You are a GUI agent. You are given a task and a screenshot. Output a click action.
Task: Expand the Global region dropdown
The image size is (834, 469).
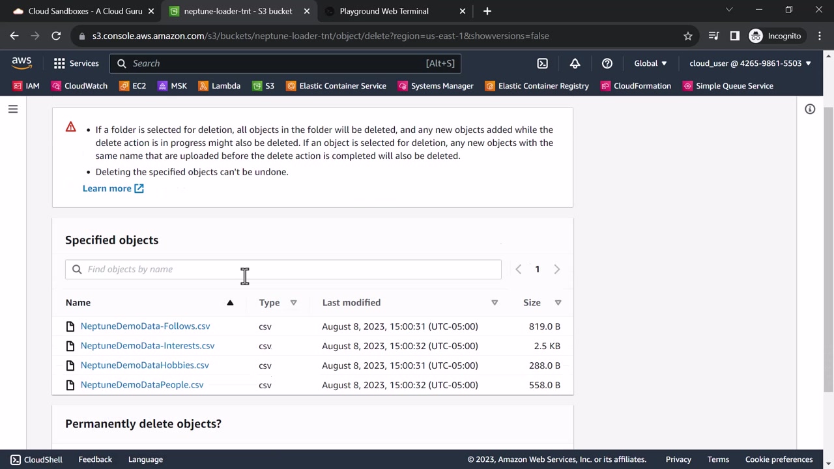click(650, 63)
